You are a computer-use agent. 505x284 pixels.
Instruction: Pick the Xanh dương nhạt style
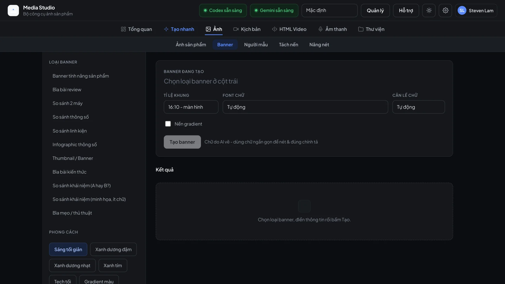pos(72,266)
